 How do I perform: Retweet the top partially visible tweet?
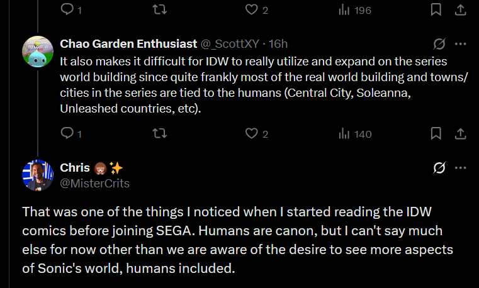tap(160, 9)
